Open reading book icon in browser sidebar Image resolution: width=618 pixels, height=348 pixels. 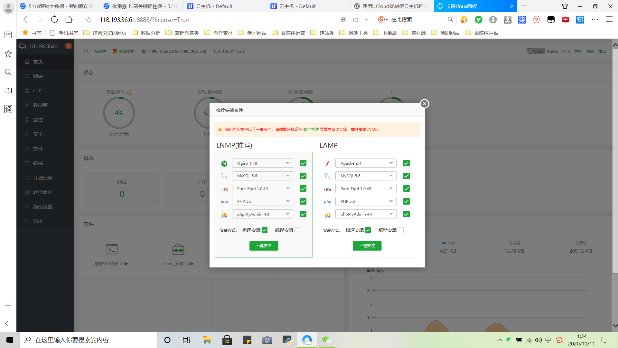(x=8, y=91)
